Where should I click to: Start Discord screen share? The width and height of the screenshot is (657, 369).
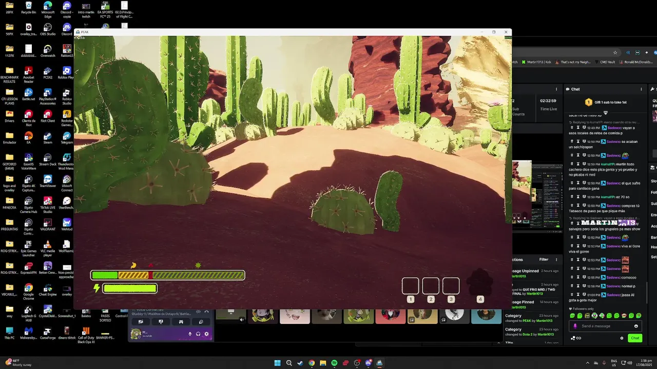pyautogui.click(x=161, y=322)
